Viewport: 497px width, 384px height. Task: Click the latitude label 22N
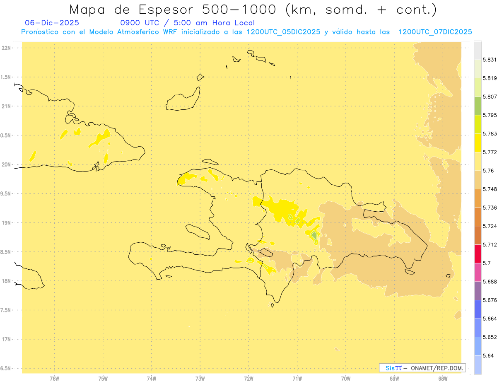[x=6, y=48]
